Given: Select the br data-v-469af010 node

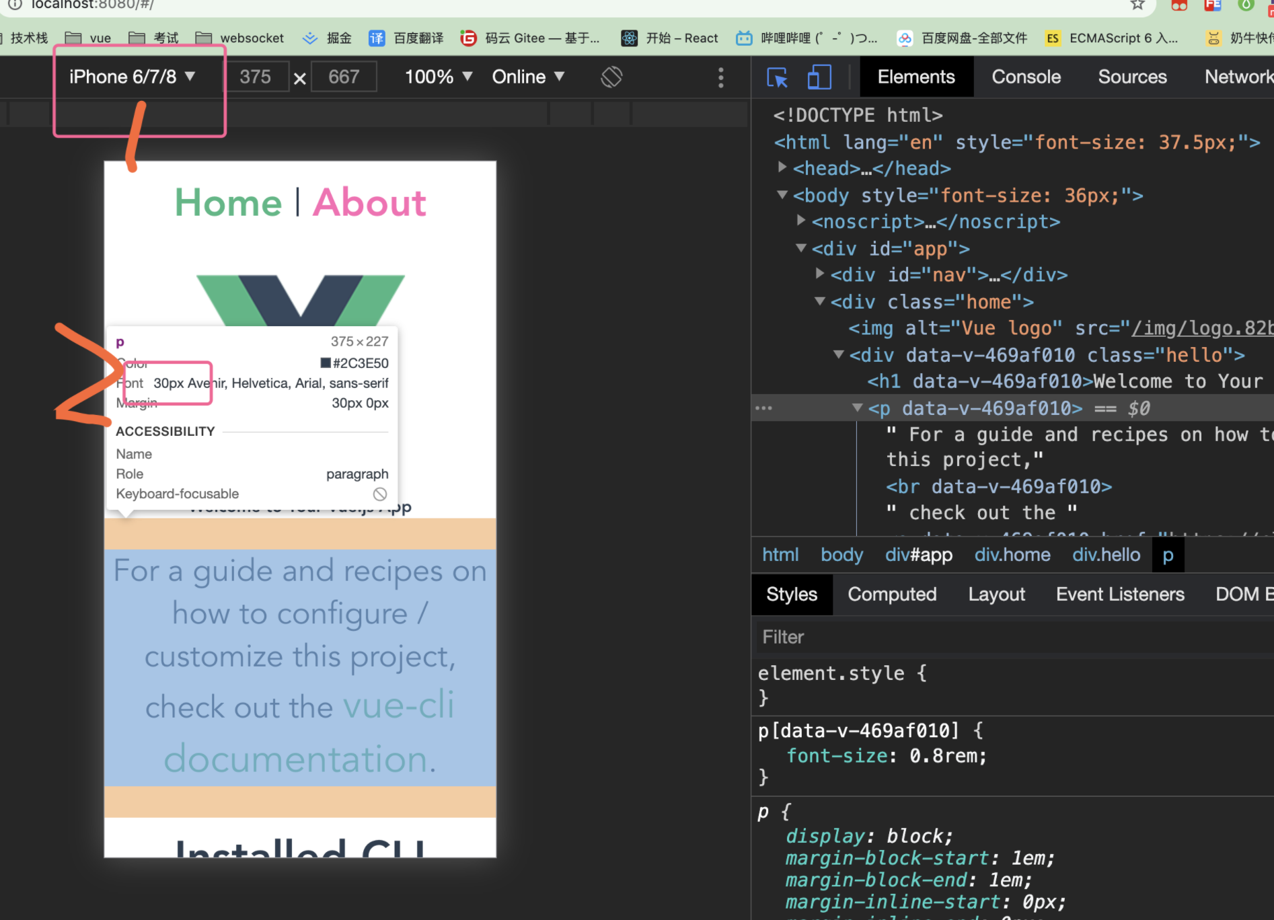Looking at the screenshot, I should tap(999, 486).
